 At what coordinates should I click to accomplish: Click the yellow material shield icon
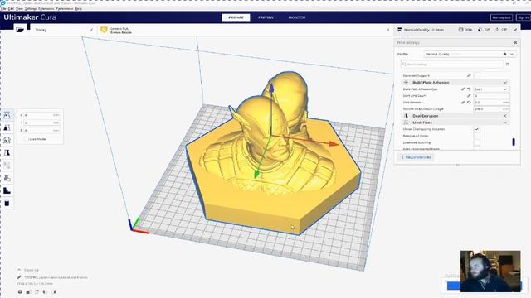(x=104, y=30)
